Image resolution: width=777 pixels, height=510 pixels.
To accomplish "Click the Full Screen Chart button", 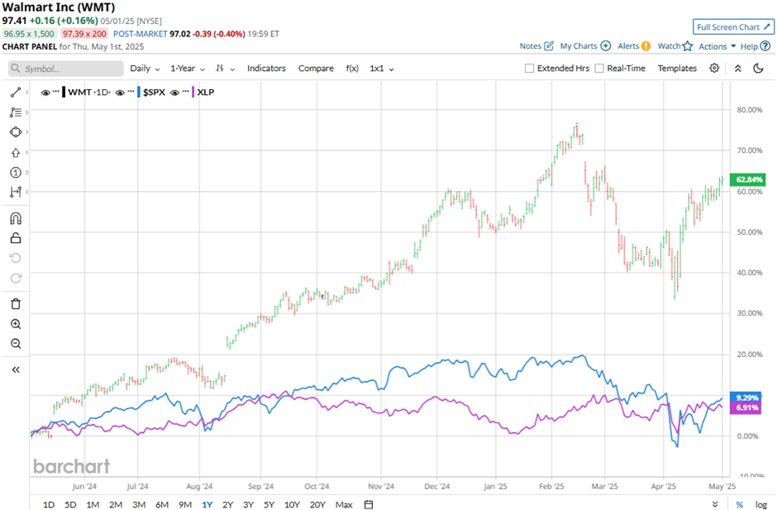I will click(734, 27).
